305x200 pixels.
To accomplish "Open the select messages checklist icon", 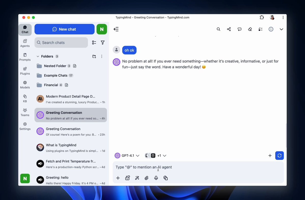I will click(260, 29).
